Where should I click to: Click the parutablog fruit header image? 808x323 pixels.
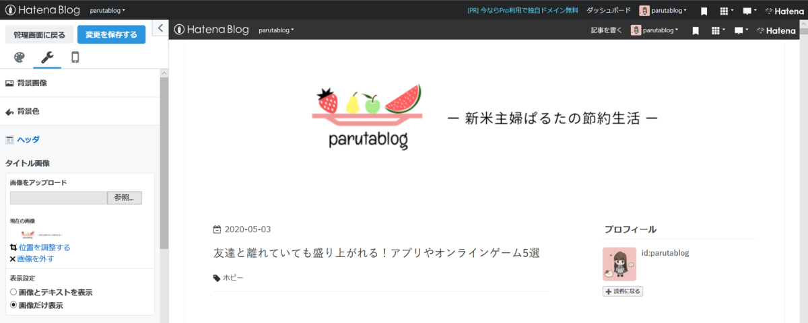(x=483, y=116)
